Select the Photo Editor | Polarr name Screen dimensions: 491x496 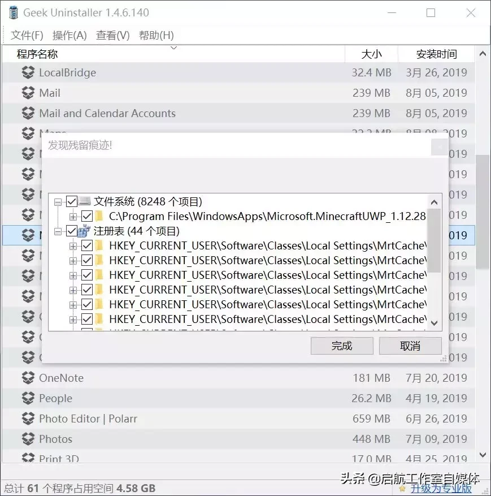click(x=88, y=419)
